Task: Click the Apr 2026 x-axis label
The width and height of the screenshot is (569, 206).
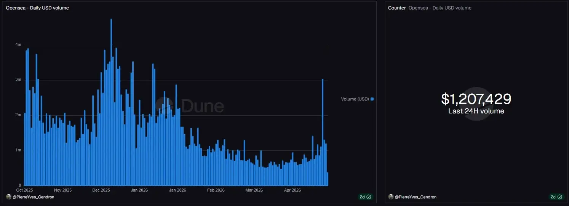Action: click(292, 190)
